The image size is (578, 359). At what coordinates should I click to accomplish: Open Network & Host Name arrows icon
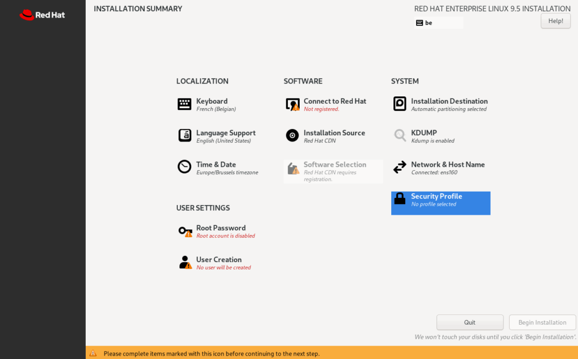point(400,167)
